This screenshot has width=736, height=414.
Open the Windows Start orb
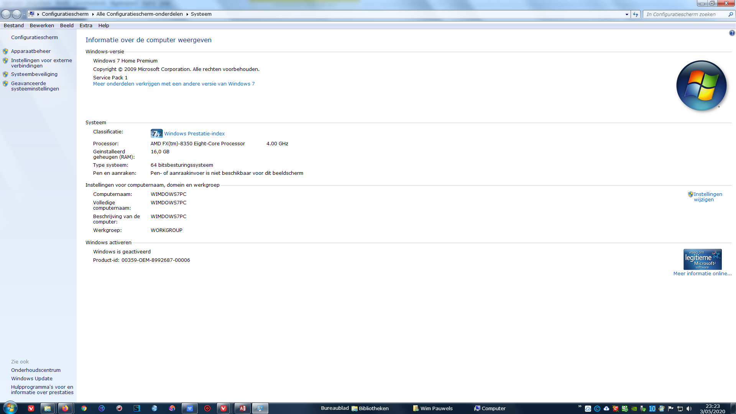10,408
